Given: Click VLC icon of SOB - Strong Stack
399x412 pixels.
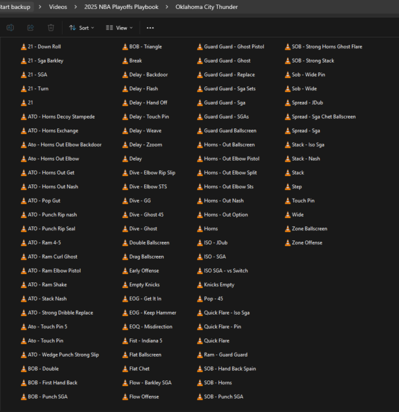Looking at the screenshot, I should 287,61.
